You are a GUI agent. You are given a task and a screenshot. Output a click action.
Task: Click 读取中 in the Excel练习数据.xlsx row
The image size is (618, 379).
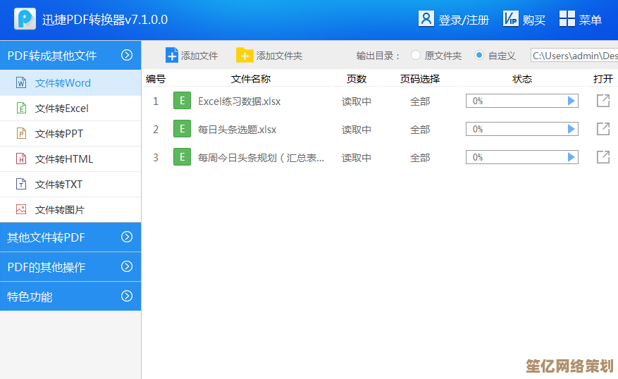coord(357,101)
